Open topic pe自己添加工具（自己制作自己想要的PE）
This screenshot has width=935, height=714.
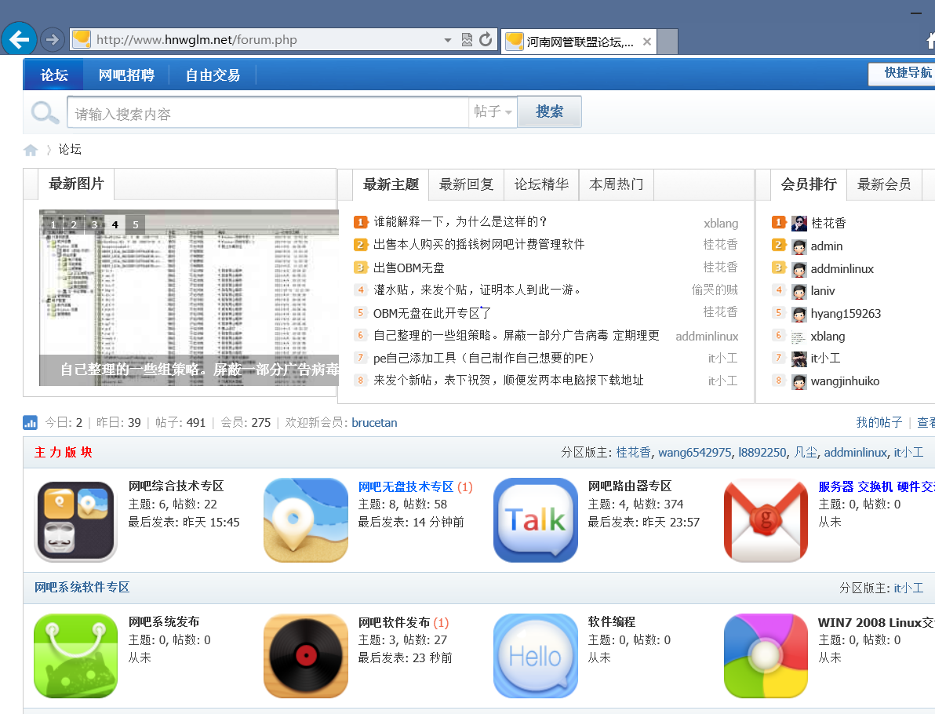coord(484,358)
